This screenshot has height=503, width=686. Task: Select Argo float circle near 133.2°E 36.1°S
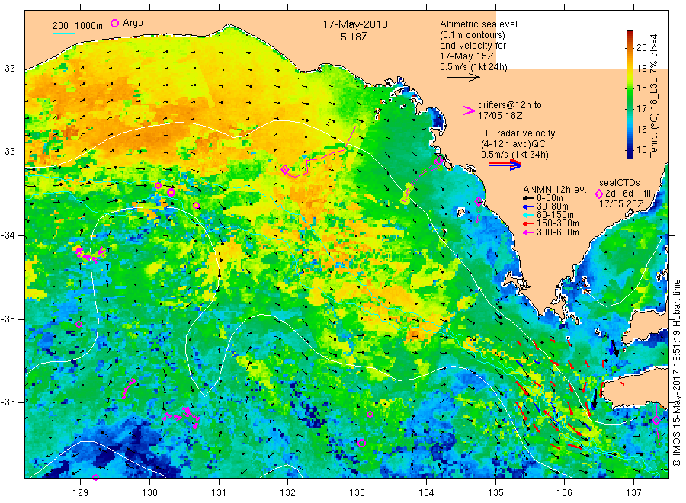[x=370, y=414]
